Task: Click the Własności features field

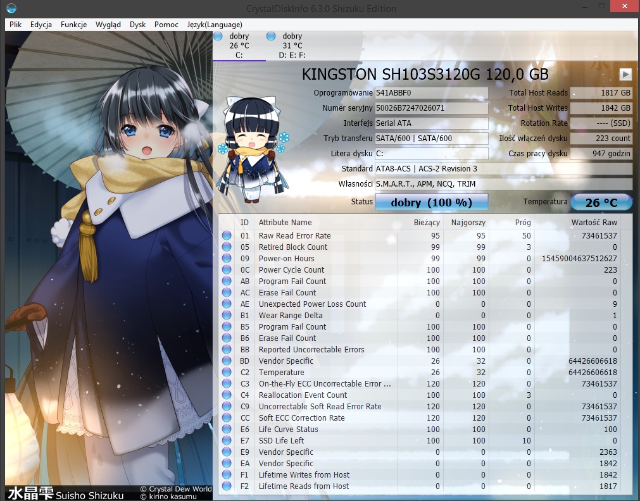Action: click(x=504, y=184)
